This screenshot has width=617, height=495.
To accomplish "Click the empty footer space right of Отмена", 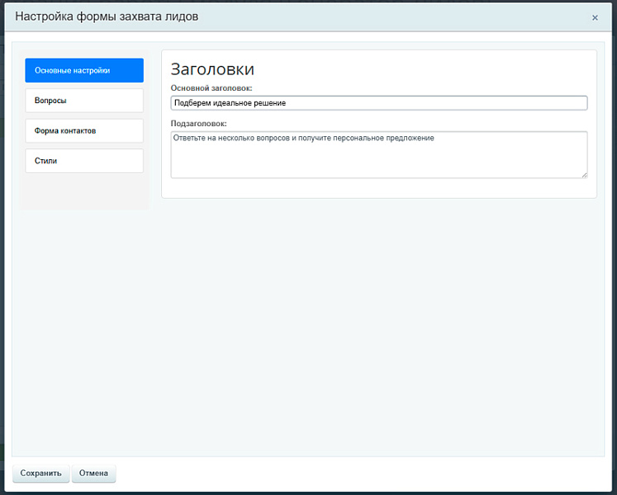I will pos(363,474).
